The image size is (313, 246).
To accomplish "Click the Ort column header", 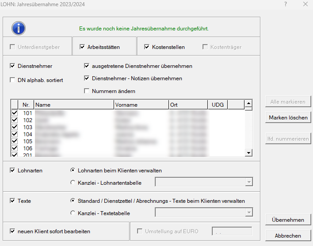I will point(188,105).
